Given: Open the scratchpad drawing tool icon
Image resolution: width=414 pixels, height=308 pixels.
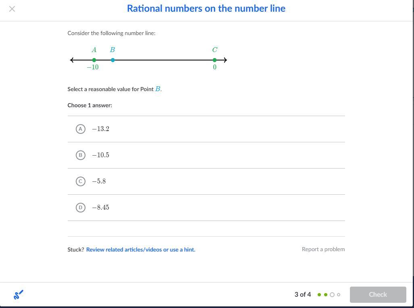Looking at the screenshot, I should pyautogui.click(x=18, y=295).
